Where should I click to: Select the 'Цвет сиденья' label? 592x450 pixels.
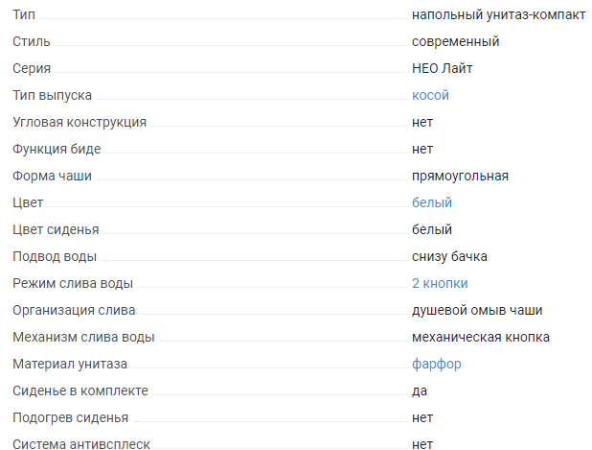(56, 229)
